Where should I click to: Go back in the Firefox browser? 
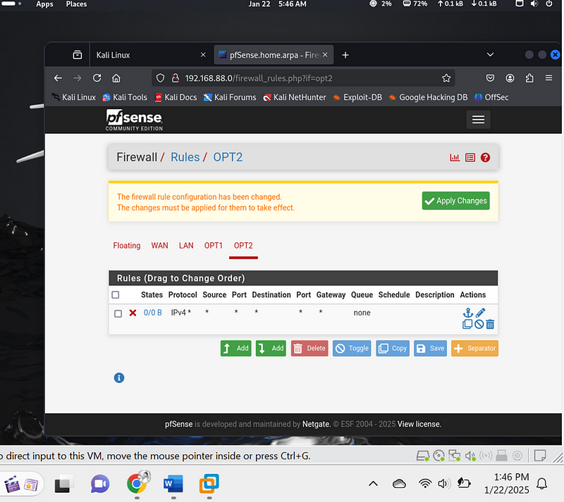tap(58, 78)
